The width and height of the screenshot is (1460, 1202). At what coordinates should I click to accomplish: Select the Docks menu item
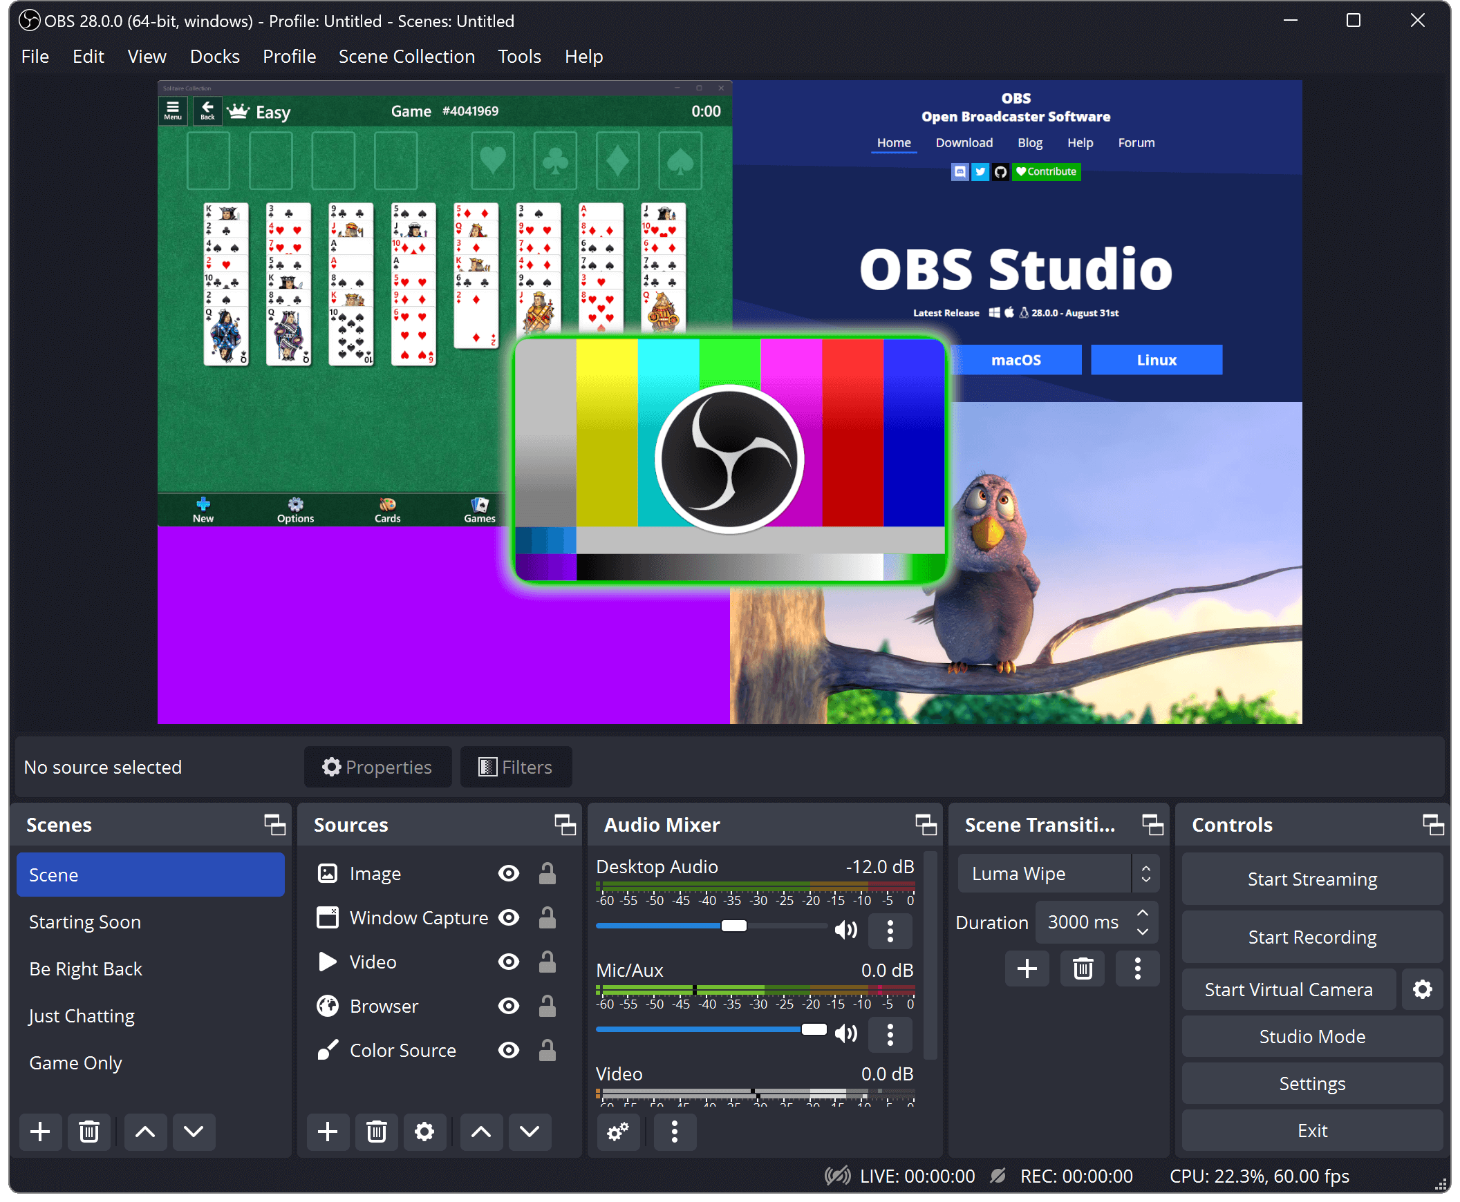pyautogui.click(x=214, y=56)
